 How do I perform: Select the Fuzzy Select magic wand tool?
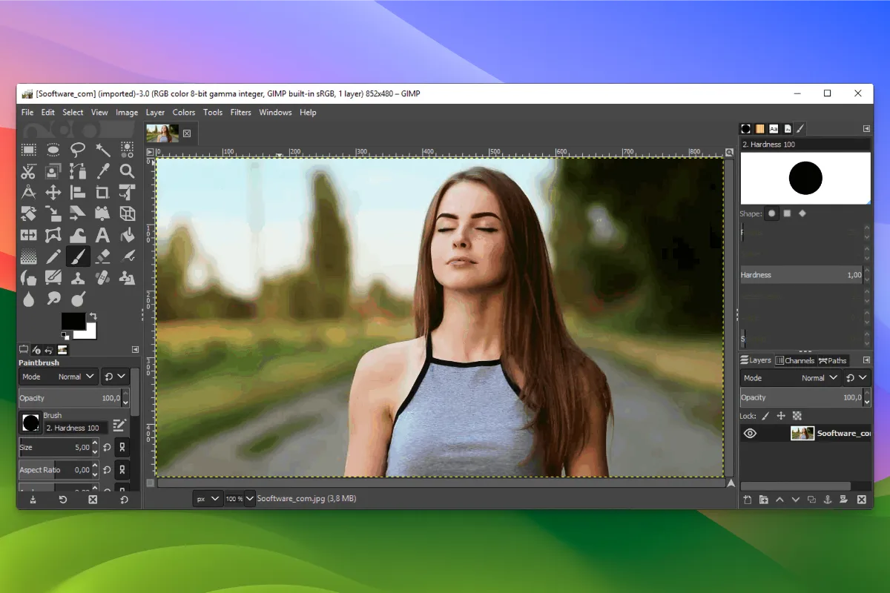(x=102, y=150)
